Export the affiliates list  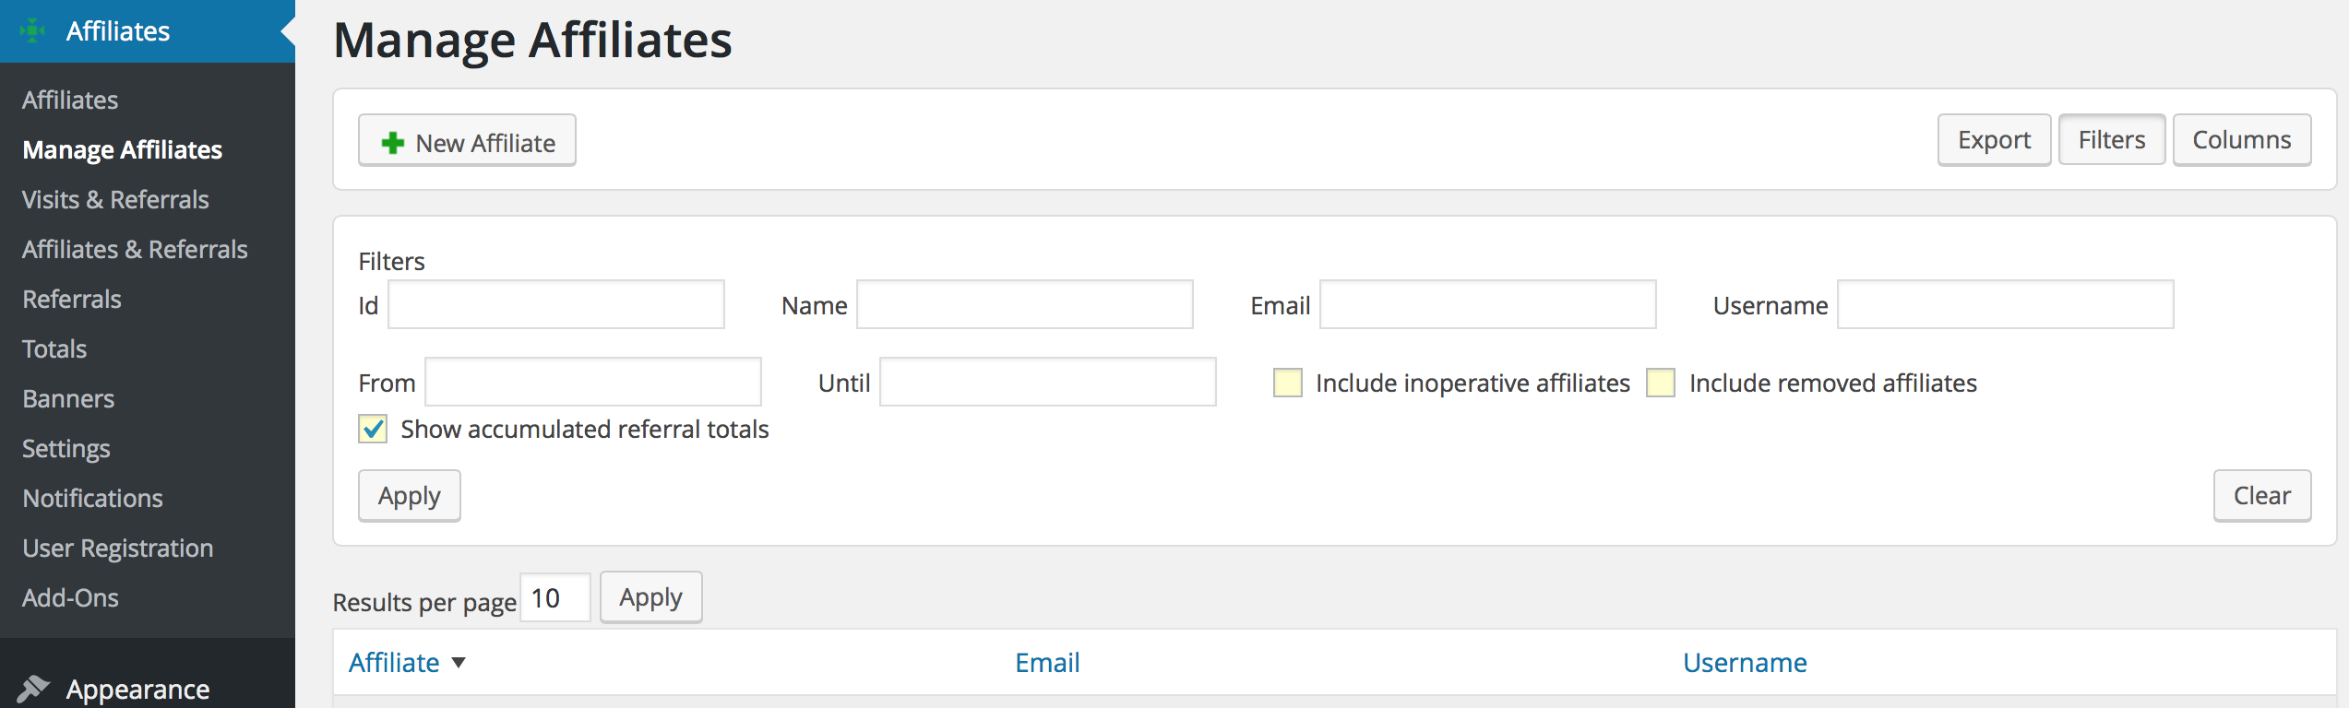tap(1994, 140)
